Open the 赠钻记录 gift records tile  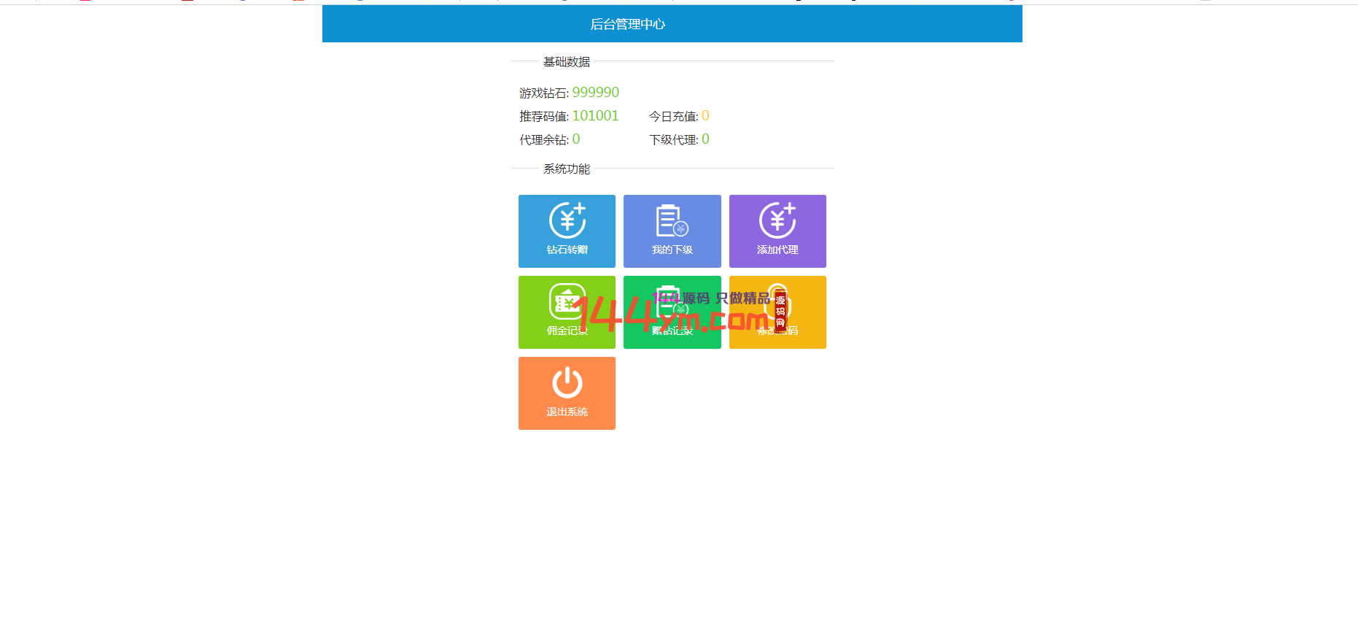pyautogui.click(x=672, y=312)
